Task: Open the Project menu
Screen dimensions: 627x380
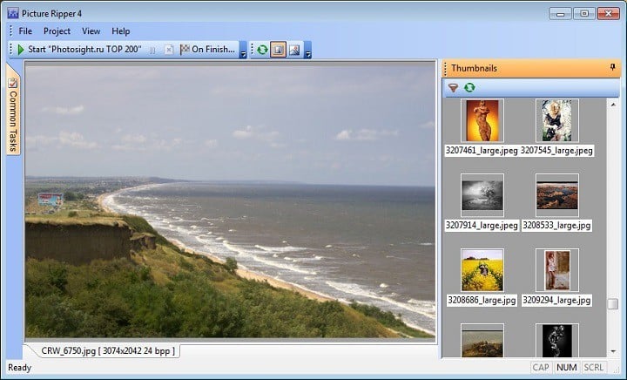Action: tap(57, 31)
